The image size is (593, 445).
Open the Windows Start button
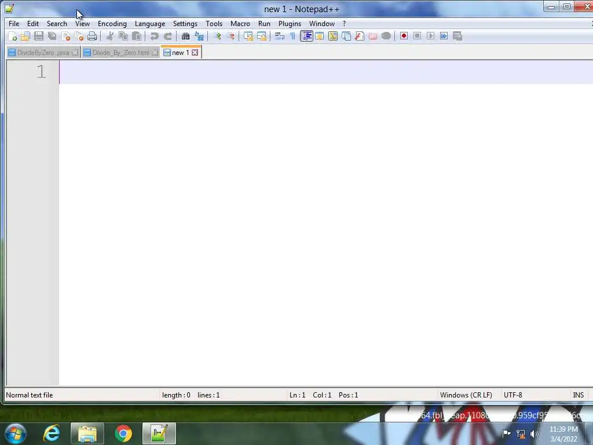[16, 433]
